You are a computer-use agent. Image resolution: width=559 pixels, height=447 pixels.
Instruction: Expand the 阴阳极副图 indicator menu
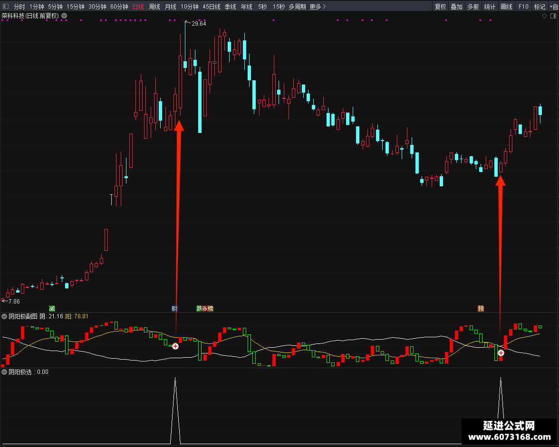tap(4, 316)
